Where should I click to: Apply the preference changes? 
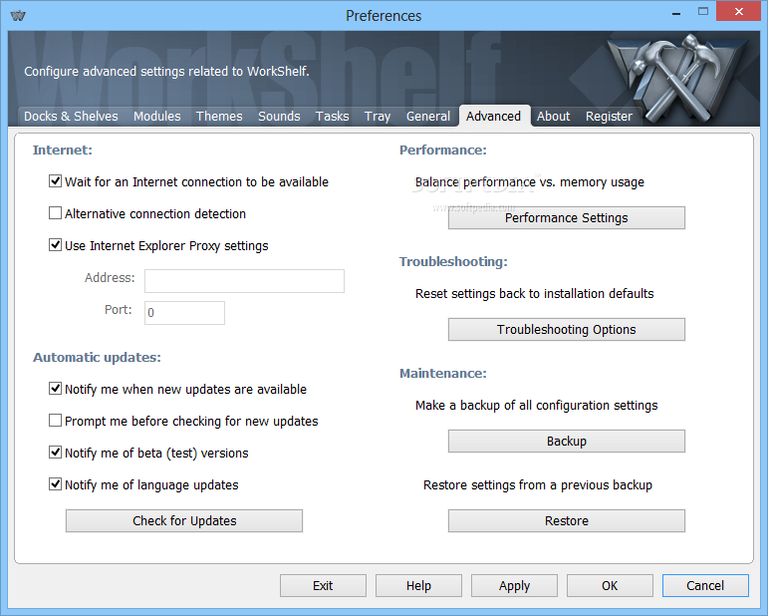[x=514, y=586]
